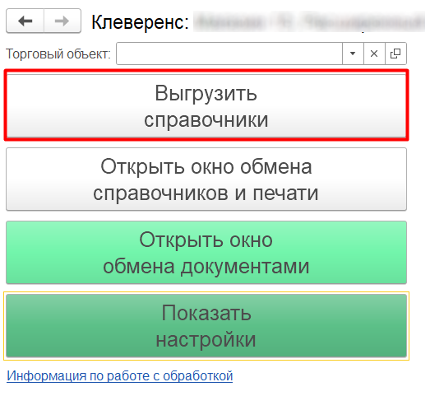Open окно обмена справочников и печати

[206, 179]
